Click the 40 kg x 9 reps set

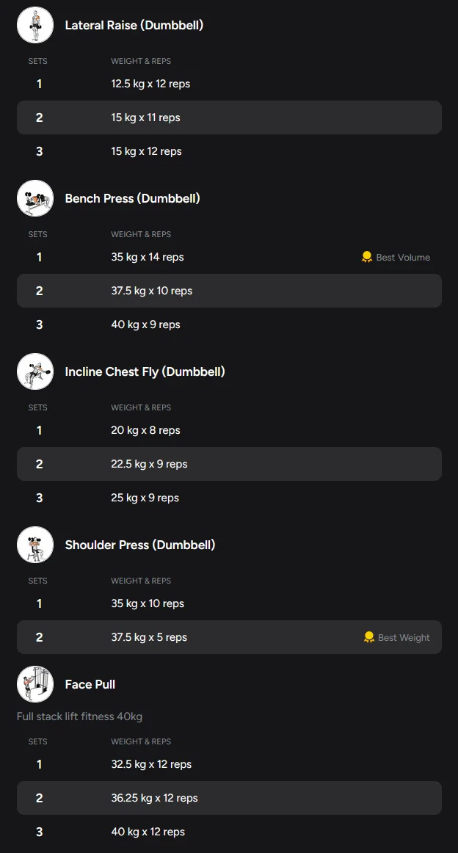pos(145,324)
